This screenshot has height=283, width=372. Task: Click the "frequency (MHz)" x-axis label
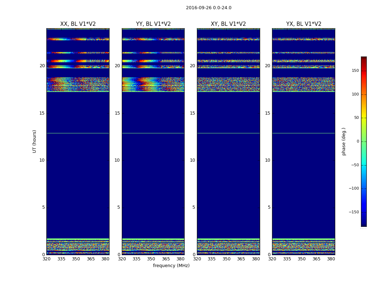[x=171, y=266]
